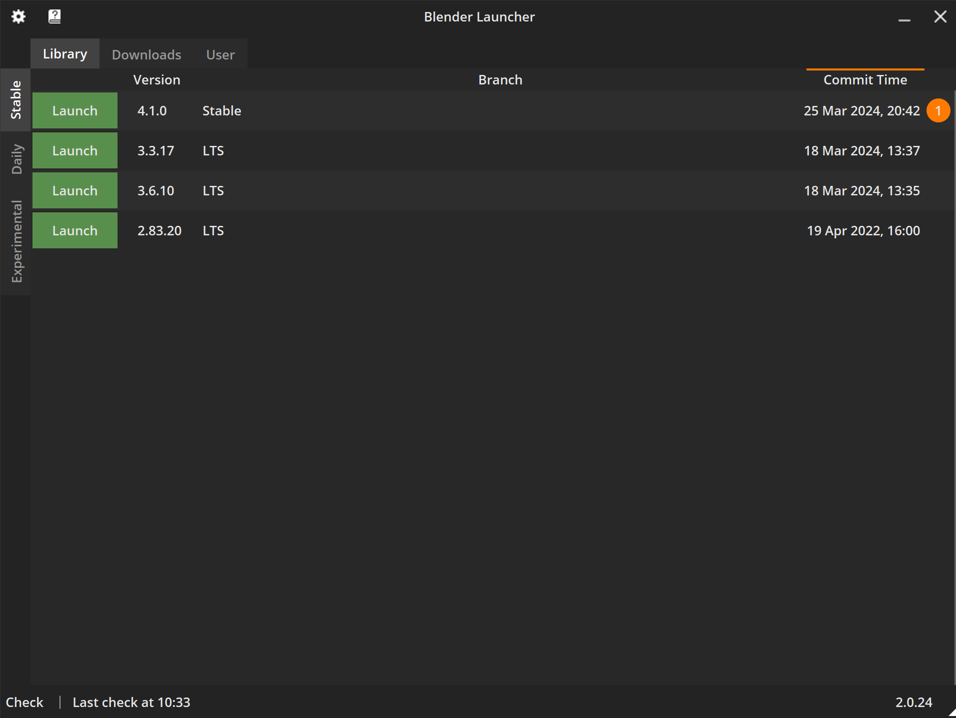Click commit time 25 Mar 2024, 20:42
This screenshot has height=718, width=956.
pos(861,110)
